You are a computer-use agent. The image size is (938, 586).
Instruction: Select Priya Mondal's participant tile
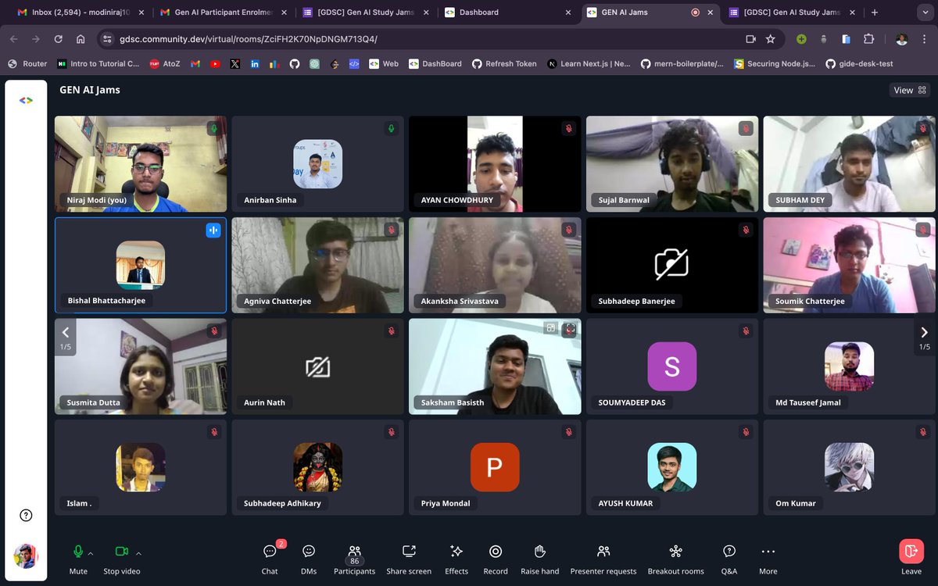point(495,467)
